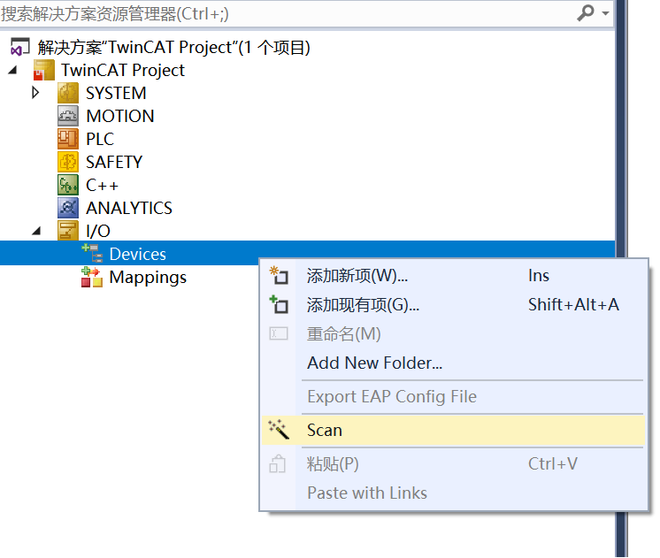Collapse the I/O node
The image size is (660, 558).
click(36, 231)
